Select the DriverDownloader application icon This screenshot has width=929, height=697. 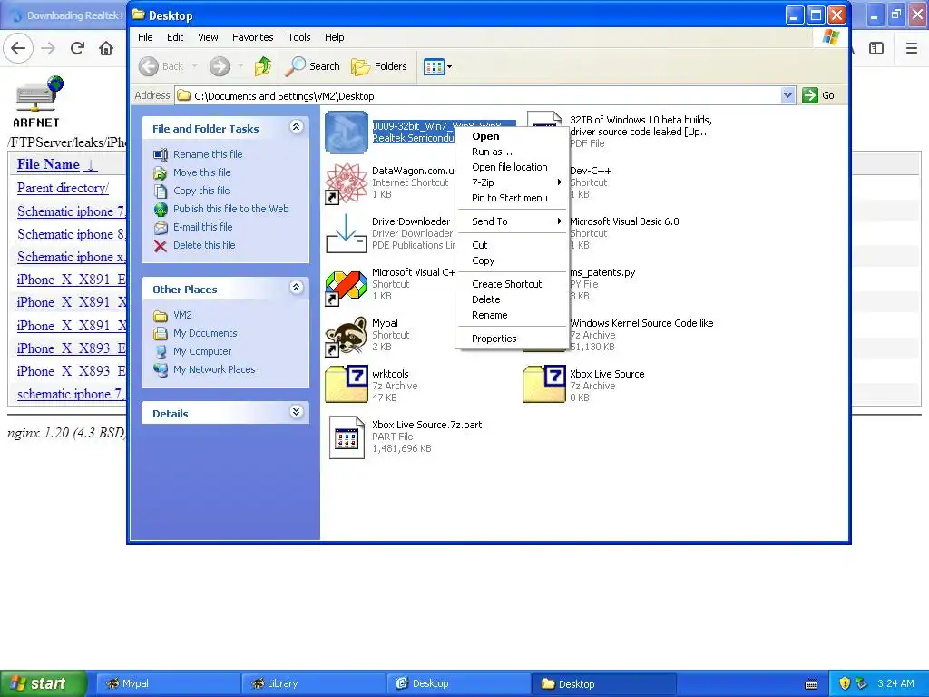[347, 234]
